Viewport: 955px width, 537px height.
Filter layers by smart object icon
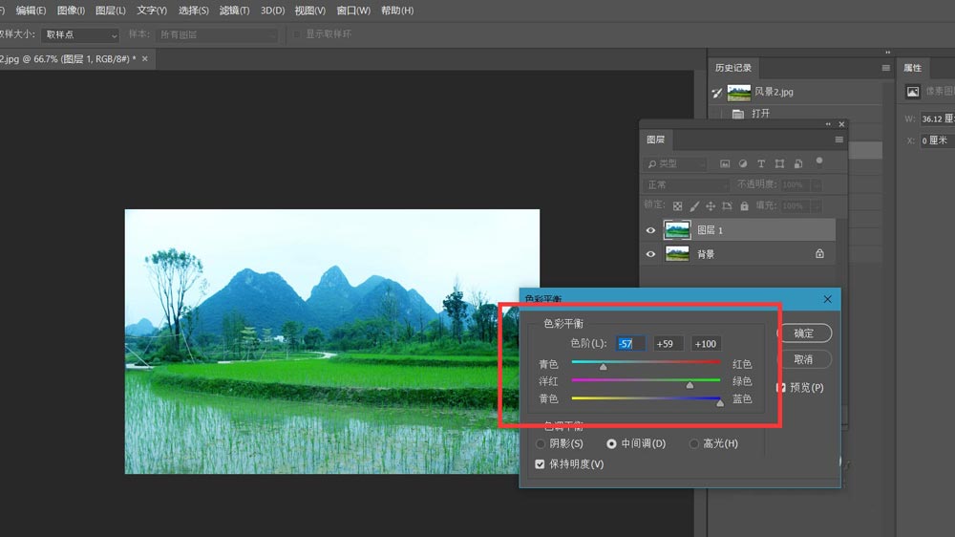[x=798, y=163]
